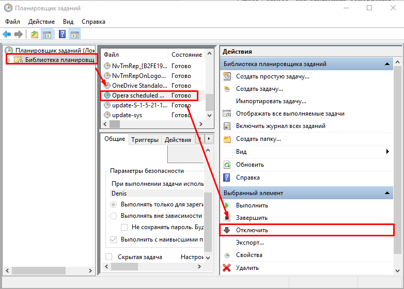Click the up-one-level folder toolbar icon
Image resolution: width=404 pixels, height=289 pixels.
pyautogui.click(x=35, y=34)
